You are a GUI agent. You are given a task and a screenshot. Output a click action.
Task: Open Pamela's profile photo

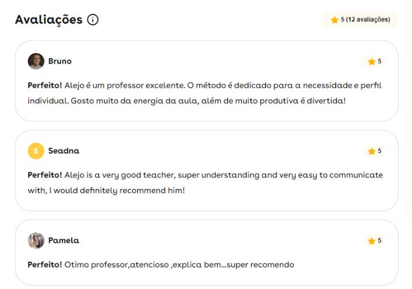tap(36, 240)
